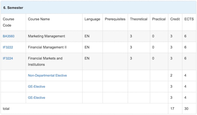Open the first GE-Elective link

[x=37, y=86]
